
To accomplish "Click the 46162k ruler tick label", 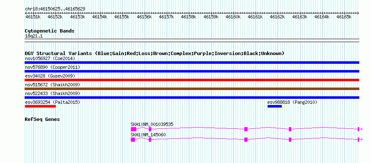I will point(278,17).
